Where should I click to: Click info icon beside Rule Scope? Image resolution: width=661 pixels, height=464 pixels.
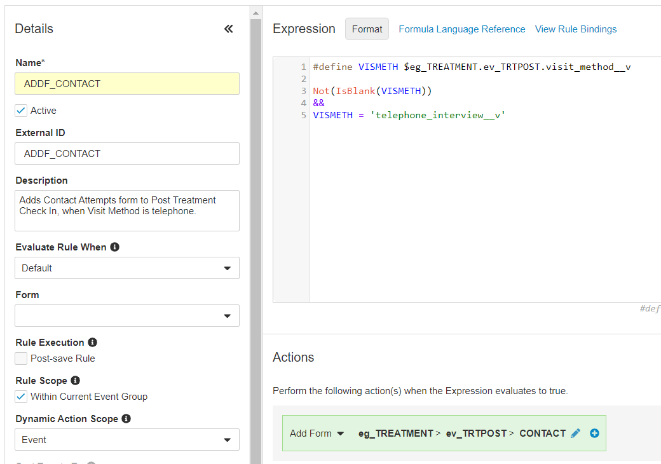pos(75,380)
